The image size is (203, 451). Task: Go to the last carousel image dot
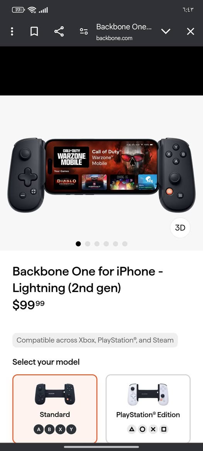click(x=125, y=243)
